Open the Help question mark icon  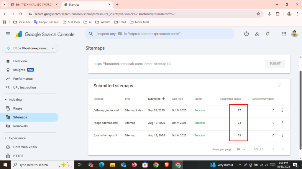pos(246,34)
